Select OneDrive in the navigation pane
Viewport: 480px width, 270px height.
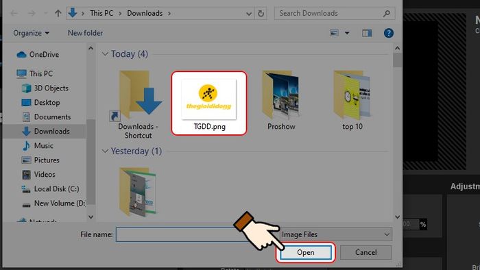point(44,54)
